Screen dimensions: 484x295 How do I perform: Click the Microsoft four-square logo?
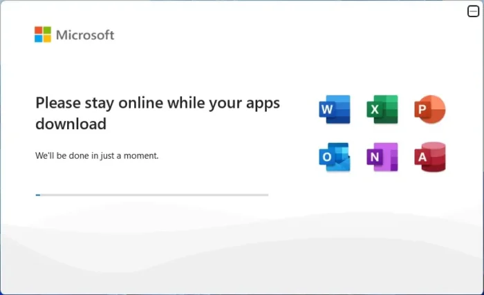43,35
